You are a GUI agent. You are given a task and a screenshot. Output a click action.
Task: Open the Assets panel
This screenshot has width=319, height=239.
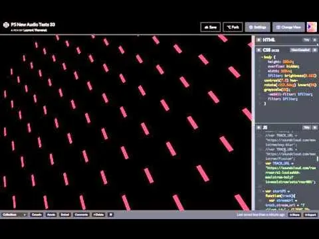point(51,214)
